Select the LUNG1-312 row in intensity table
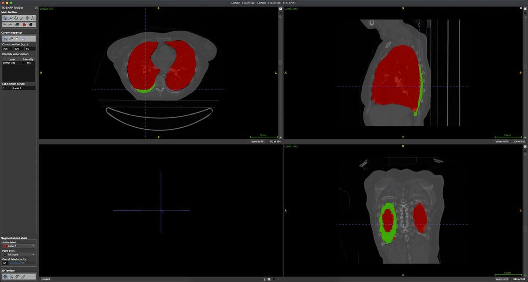 click(x=19, y=63)
